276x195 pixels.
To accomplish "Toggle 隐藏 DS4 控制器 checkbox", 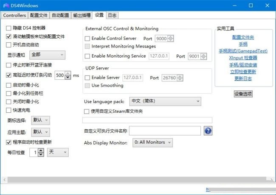I will click(8, 28).
